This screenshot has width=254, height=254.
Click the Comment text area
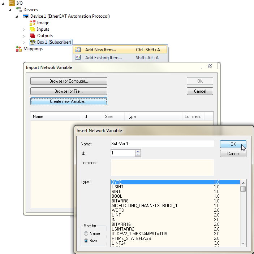click(162, 167)
